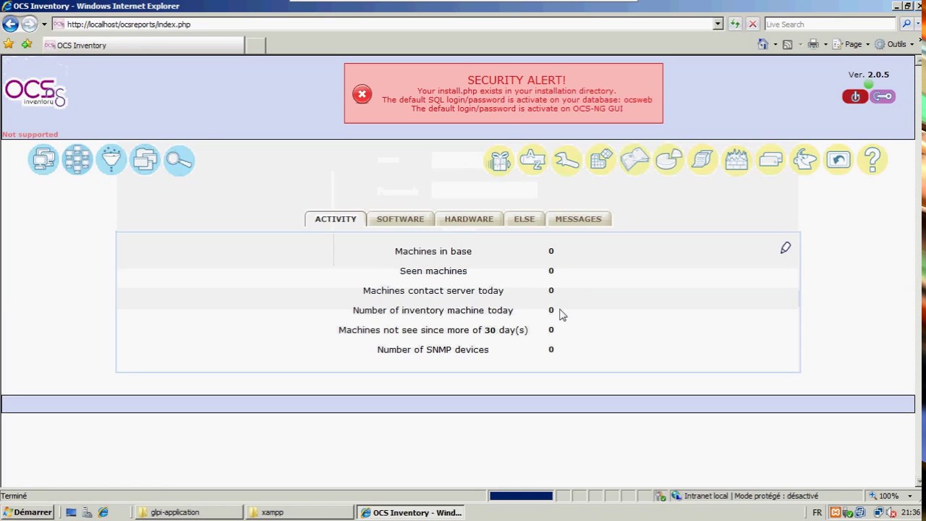Image resolution: width=926 pixels, height=521 pixels.
Task: Click the IE Home icon
Action: 763,44
